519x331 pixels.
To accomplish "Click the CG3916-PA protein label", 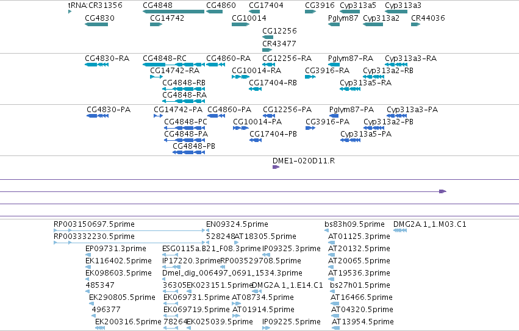I will [328, 122].
